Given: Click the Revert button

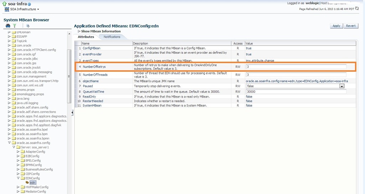Looking at the screenshot, I should 351,26.
